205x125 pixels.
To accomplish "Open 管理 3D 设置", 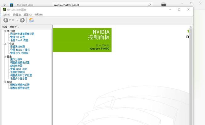I will tap(17, 37).
